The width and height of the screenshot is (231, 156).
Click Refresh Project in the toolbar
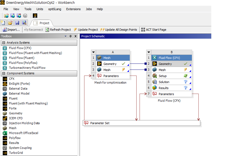[x=58, y=30]
